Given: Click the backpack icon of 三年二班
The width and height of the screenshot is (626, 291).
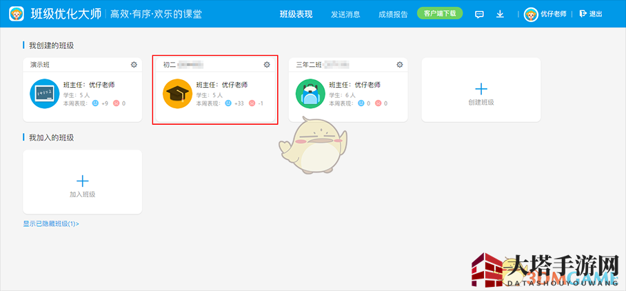Looking at the screenshot, I should [310, 94].
